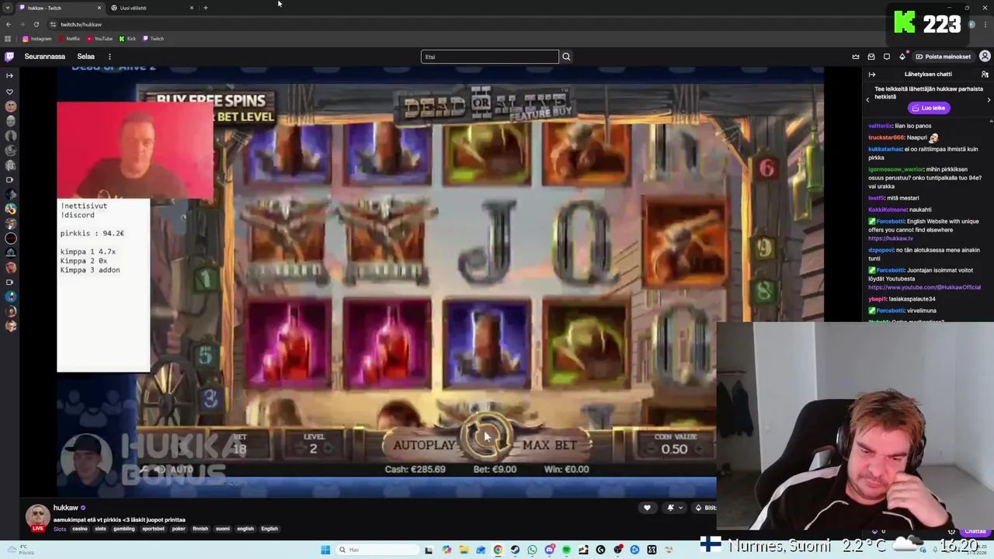Open the Prime loot crown icon

[856, 57]
